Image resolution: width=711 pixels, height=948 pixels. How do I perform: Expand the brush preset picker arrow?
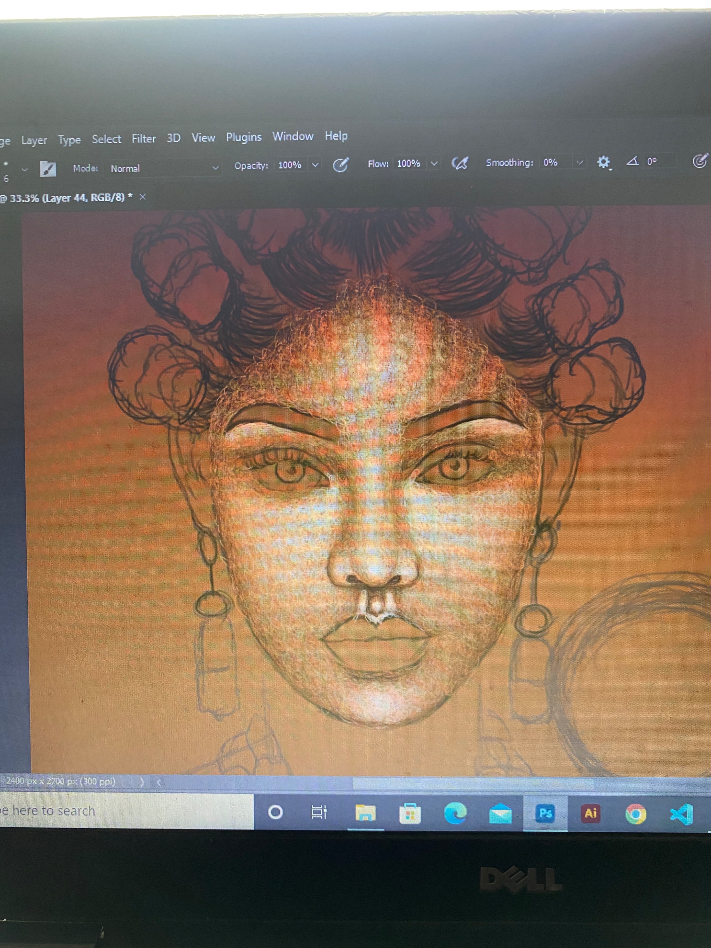[24, 170]
